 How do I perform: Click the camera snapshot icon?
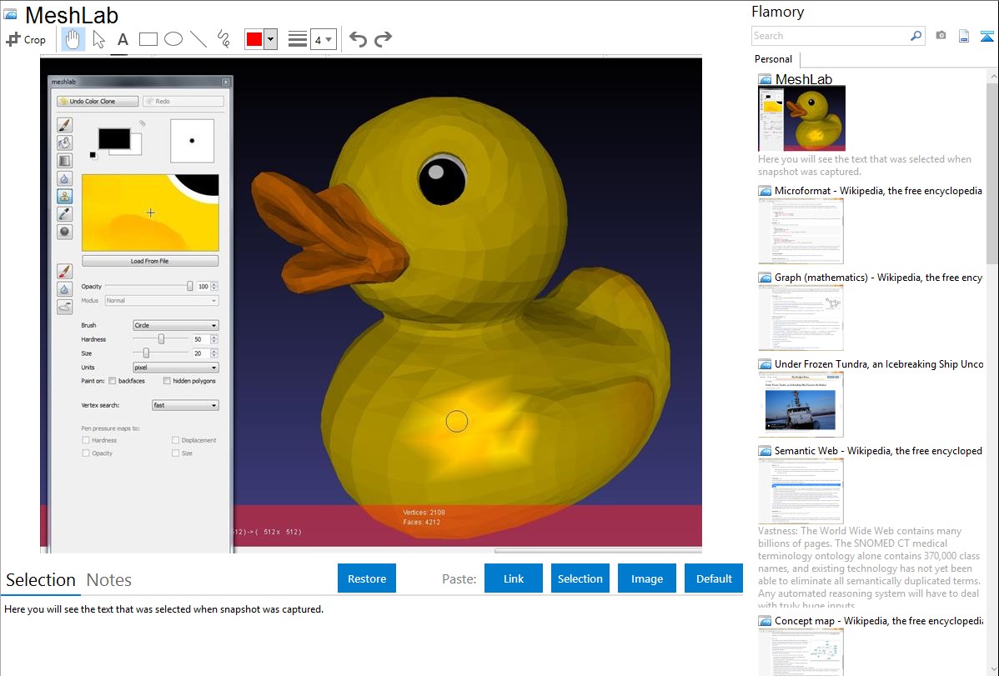tap(941, 36)
